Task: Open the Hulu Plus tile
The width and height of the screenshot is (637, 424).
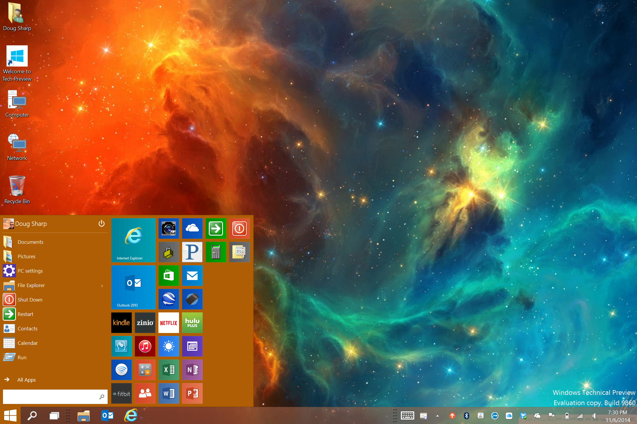Action: [x=192, y=323]
